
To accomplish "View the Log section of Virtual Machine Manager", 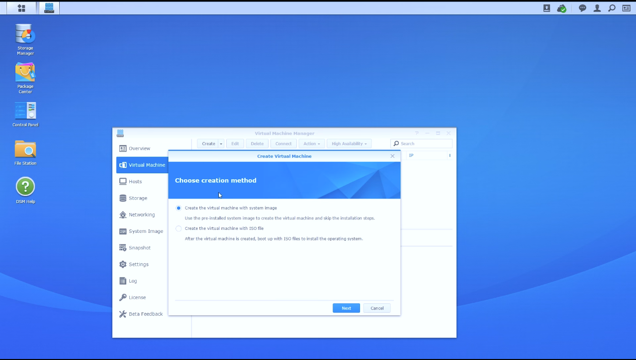I will click(132, 281).
